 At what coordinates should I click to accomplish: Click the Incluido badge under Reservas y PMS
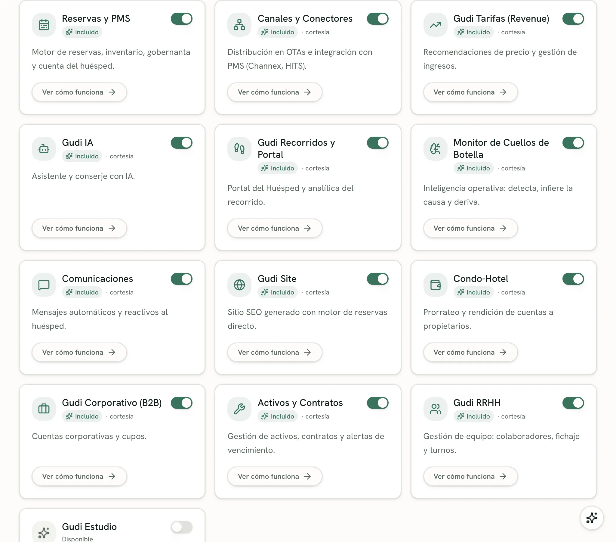pos(82,32)
